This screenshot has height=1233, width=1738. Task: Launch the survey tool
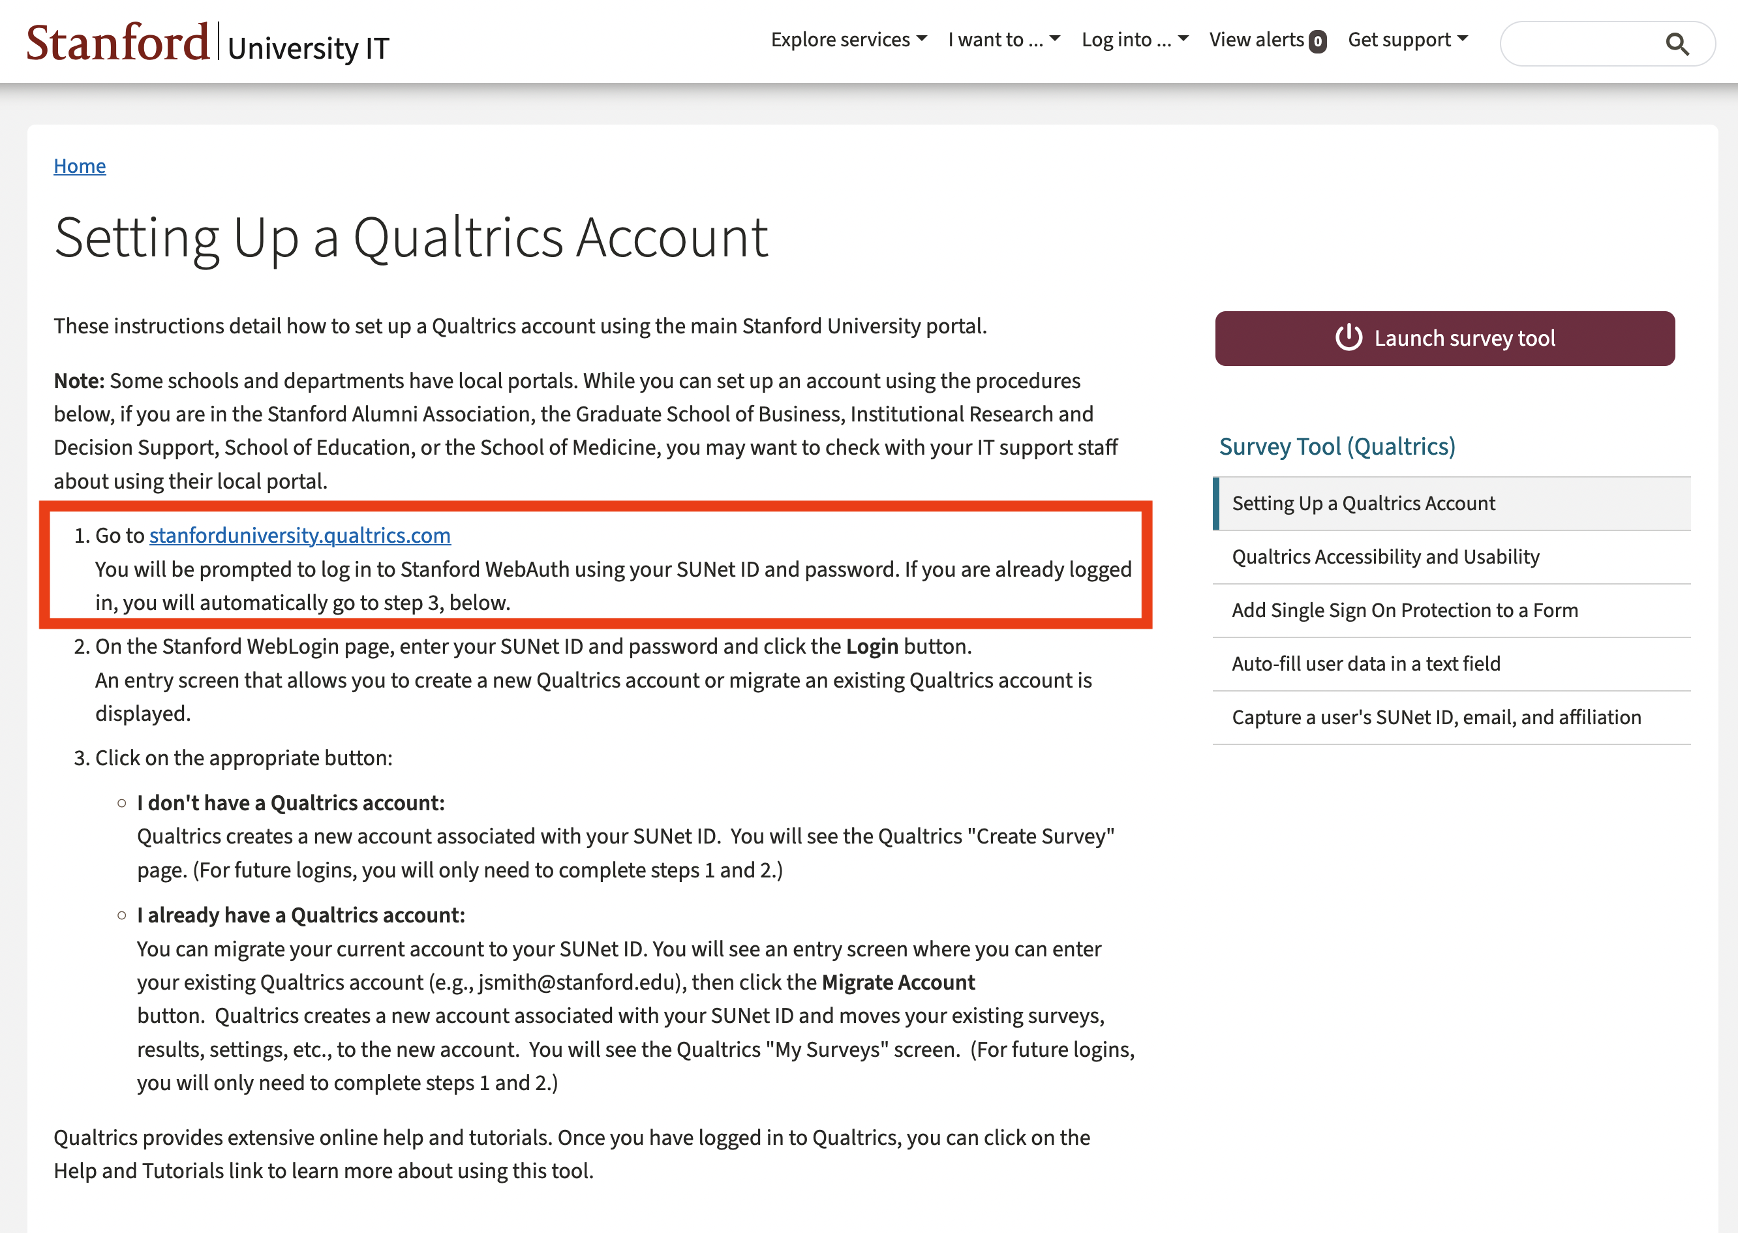(1444, 339)
